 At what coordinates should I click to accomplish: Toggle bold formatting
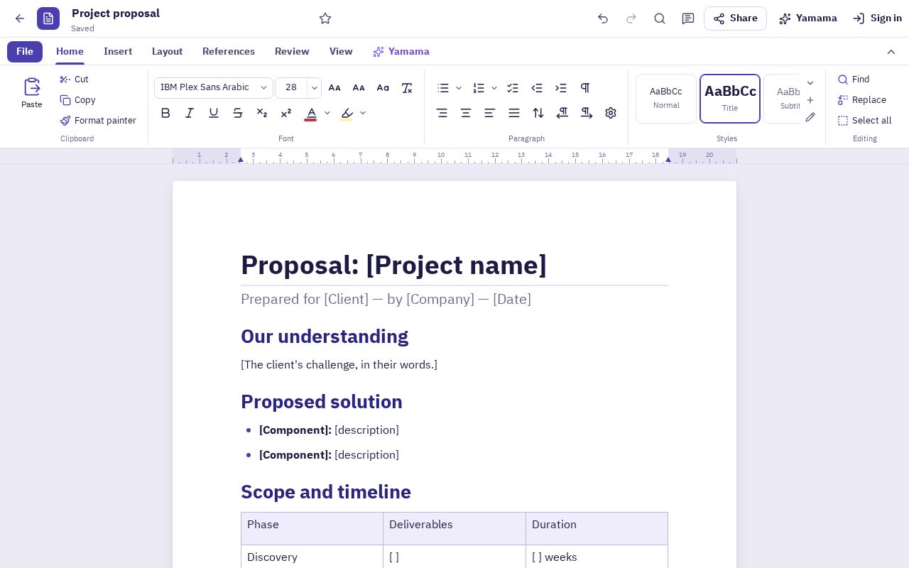tap(165, 113)
